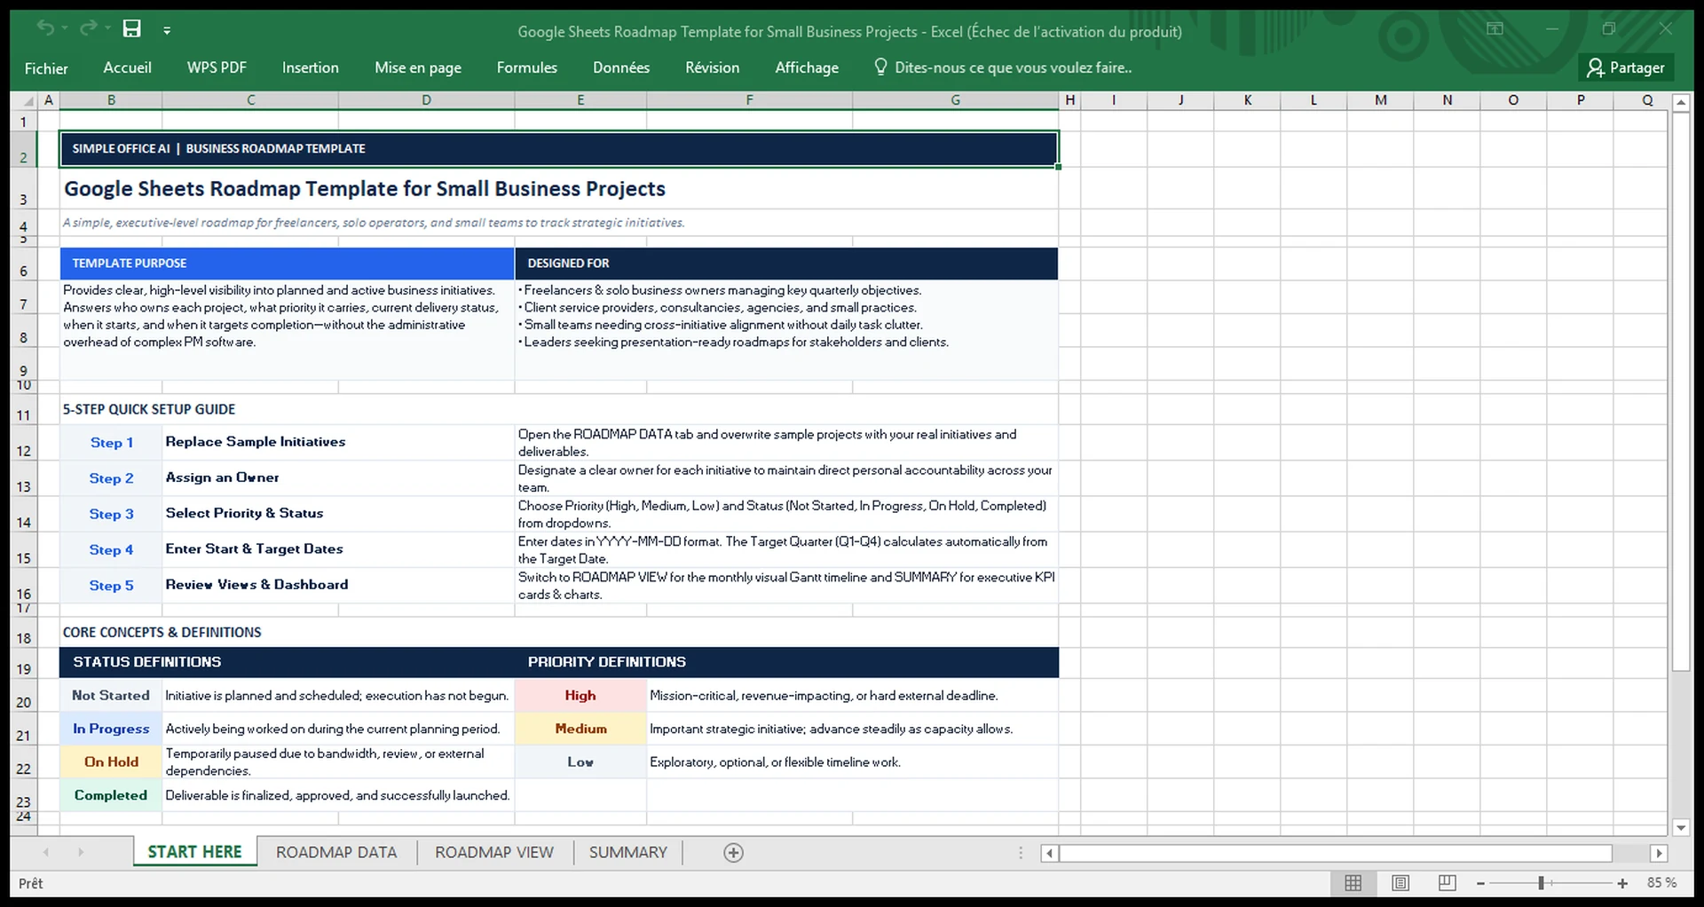Open the Formules ribbon tab
The width and height of the screenshot is (1704, 907).
click(526, 67)
